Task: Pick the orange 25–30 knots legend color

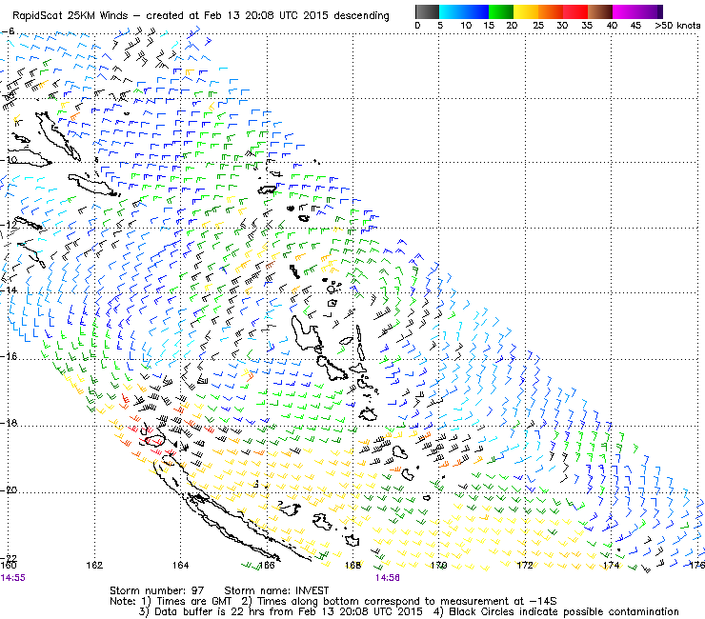Action: (x=551, y=11)
